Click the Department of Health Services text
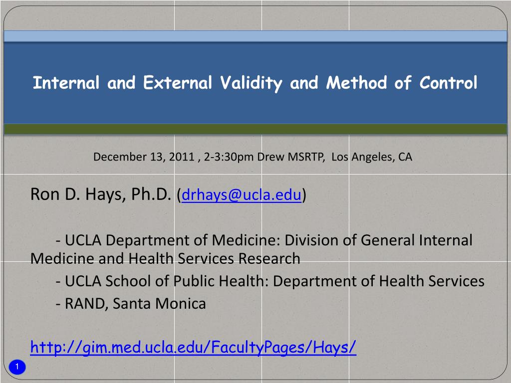The height and width of the screenshot is (383, 511). (x=379, y=281)
